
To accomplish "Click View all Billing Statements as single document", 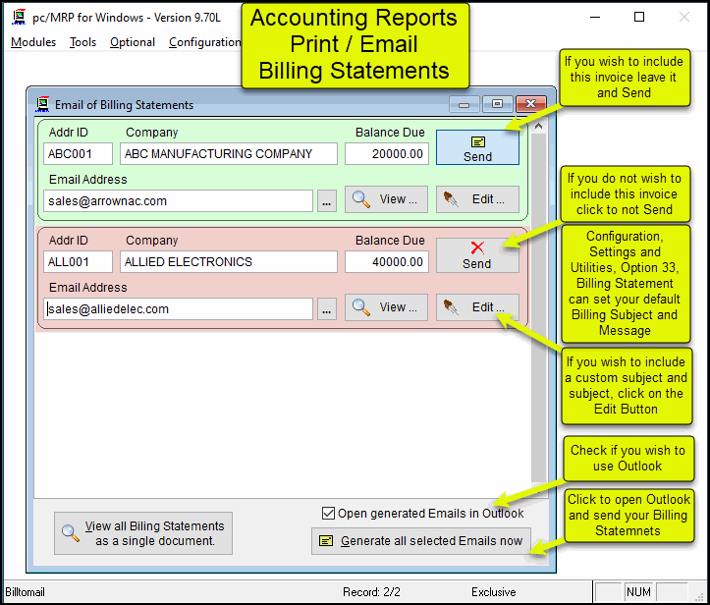I will point(144,533).
